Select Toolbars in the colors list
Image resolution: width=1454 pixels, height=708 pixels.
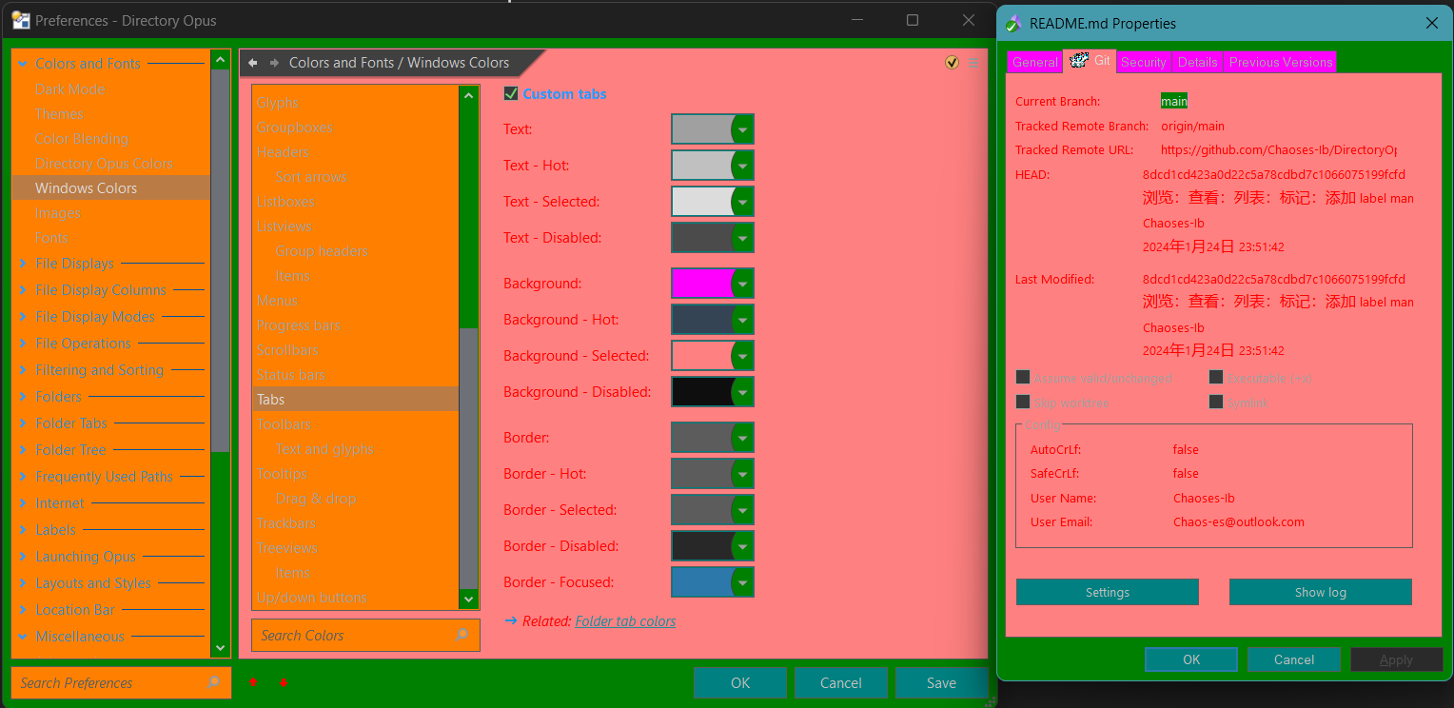tap(284, 424)
